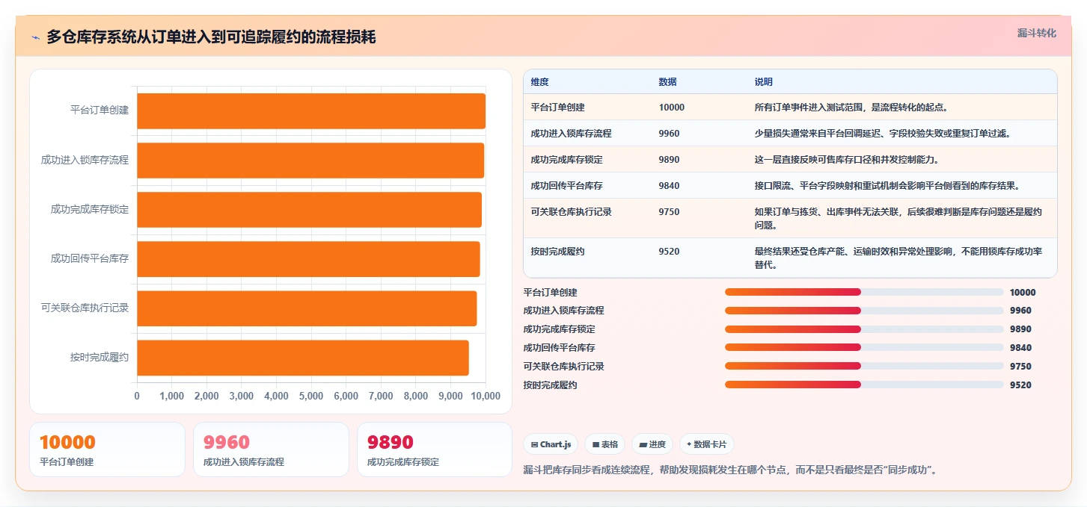
Task: Click the 成功回传平台库存 bar in the chart
Action: coord(308,258)
